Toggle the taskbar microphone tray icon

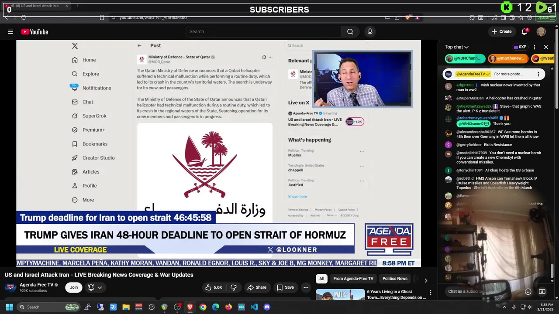click(514, 307)
